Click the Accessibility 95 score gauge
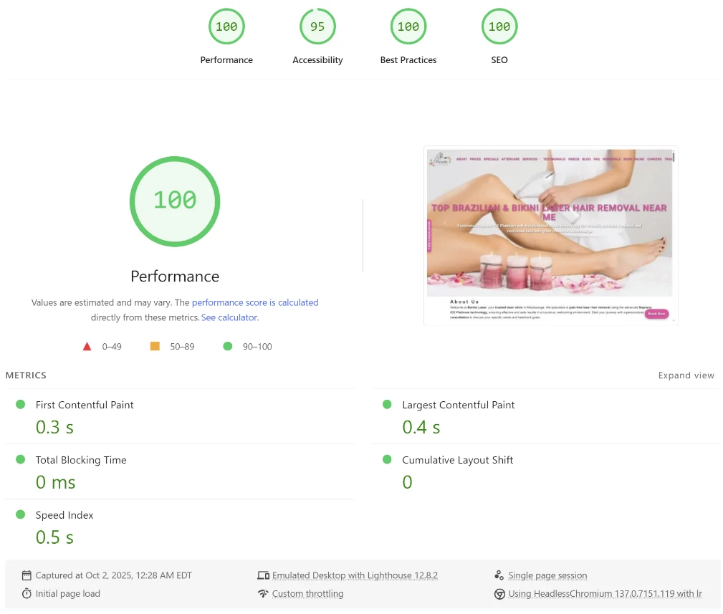This screenshot has height=614, width=723. pos(317,27)
